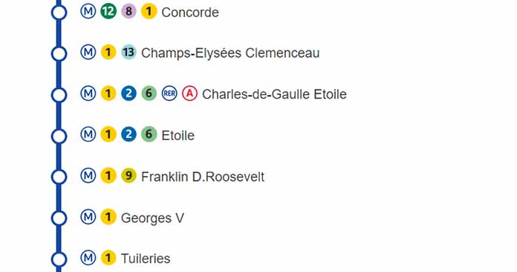Click the Franklin D.Roosevelt station label
Viewport: 517px width, 272px height.
[203, 177]
